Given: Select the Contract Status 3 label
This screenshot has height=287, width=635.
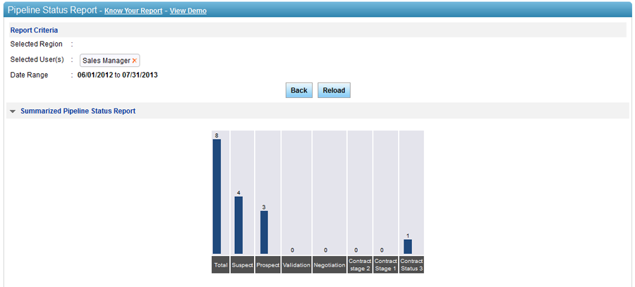Looking at the screenshot, I should (x=411, y=265).
